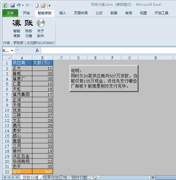The image size is (176, 180).
Task: Expand the Name Box dropdown arrow
Action: tap(12, 51)
